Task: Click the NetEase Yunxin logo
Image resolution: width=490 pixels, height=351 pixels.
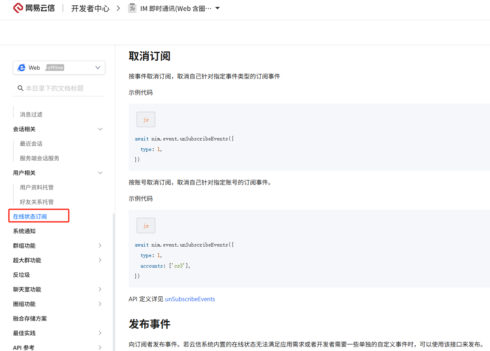Action: [34, 8]
